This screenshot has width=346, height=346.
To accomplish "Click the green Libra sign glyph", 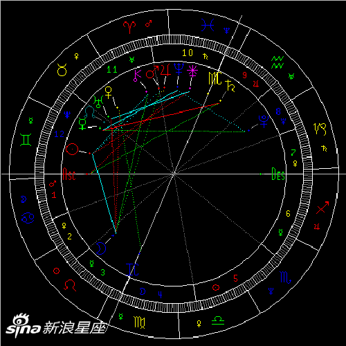I will (218, 320).
